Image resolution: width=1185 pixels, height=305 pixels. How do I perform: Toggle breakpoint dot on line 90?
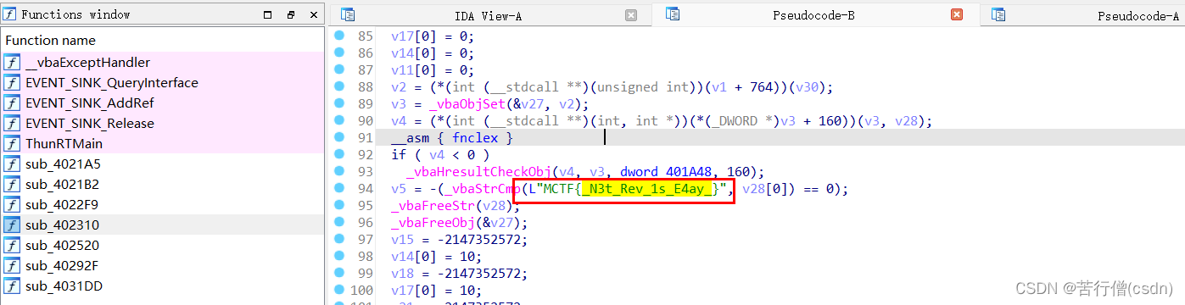pos(339,120)
